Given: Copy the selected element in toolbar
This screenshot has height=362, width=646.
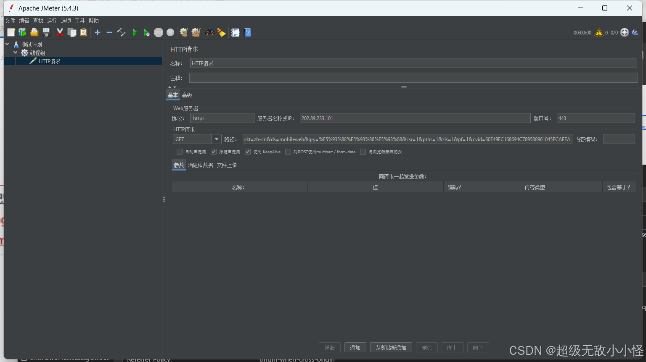Looking at the screenshot, I should (72, 32).
